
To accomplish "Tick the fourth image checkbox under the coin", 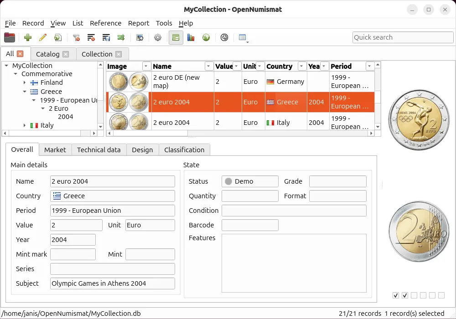I will 423,295.
